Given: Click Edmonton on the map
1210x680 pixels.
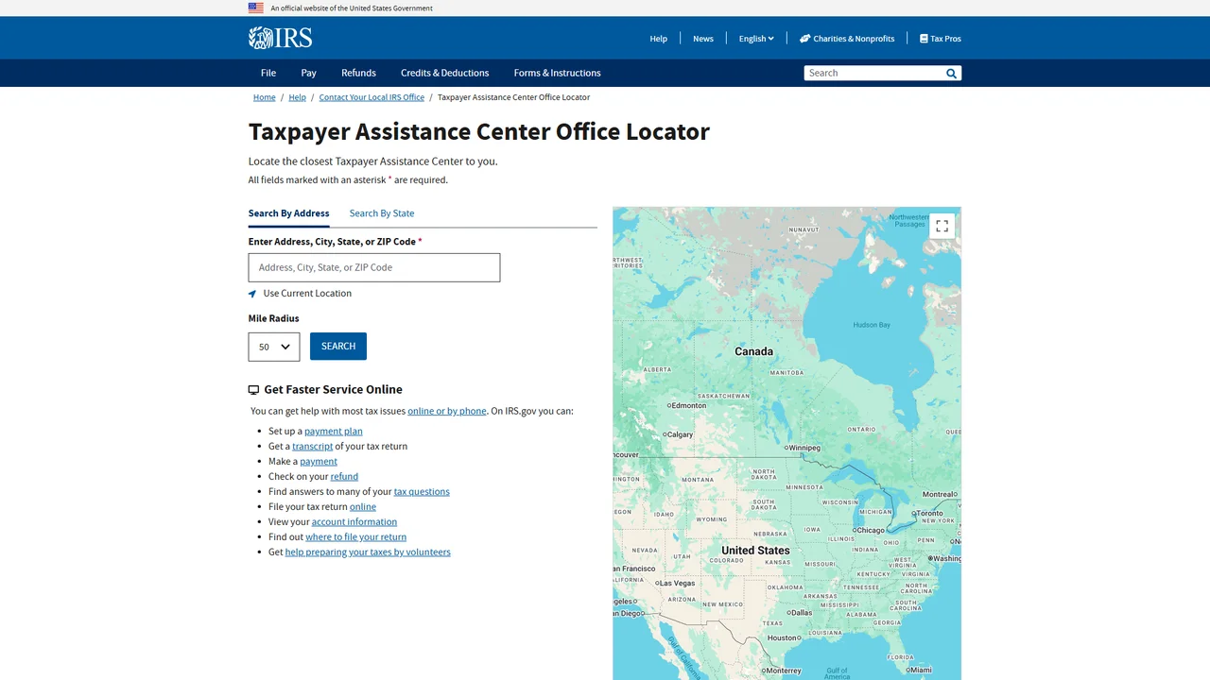Looking at the screenshot, I should click(687, 405).
